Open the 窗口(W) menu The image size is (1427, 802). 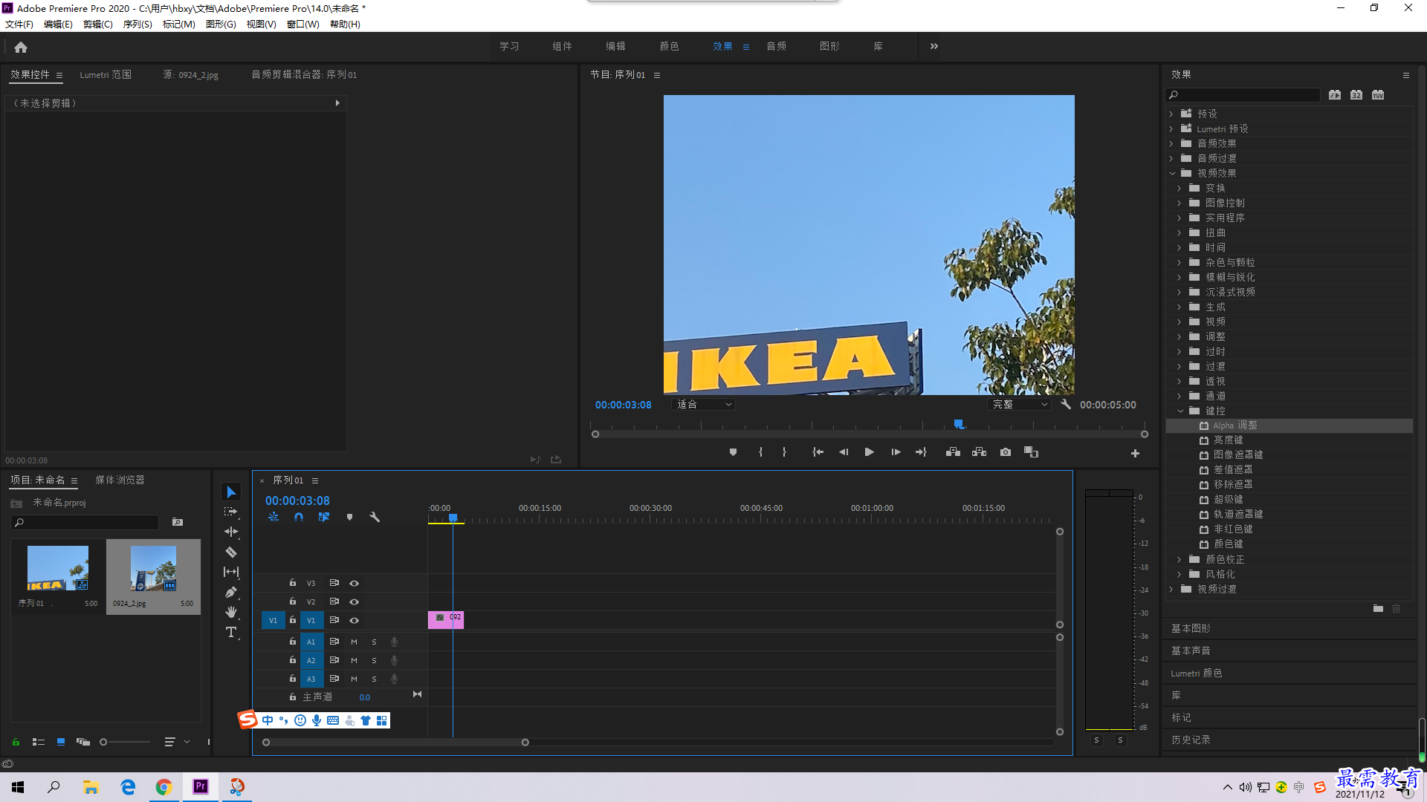coord(302,25)
